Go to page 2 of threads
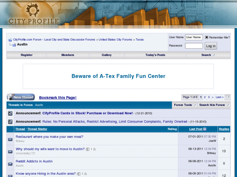Screen dimensions: 237x177 tap(205, 97)
